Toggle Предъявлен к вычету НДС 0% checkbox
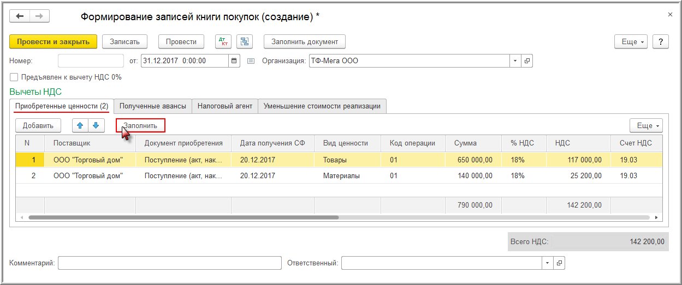Screen dimensions: 682x285 pos(14,77)
